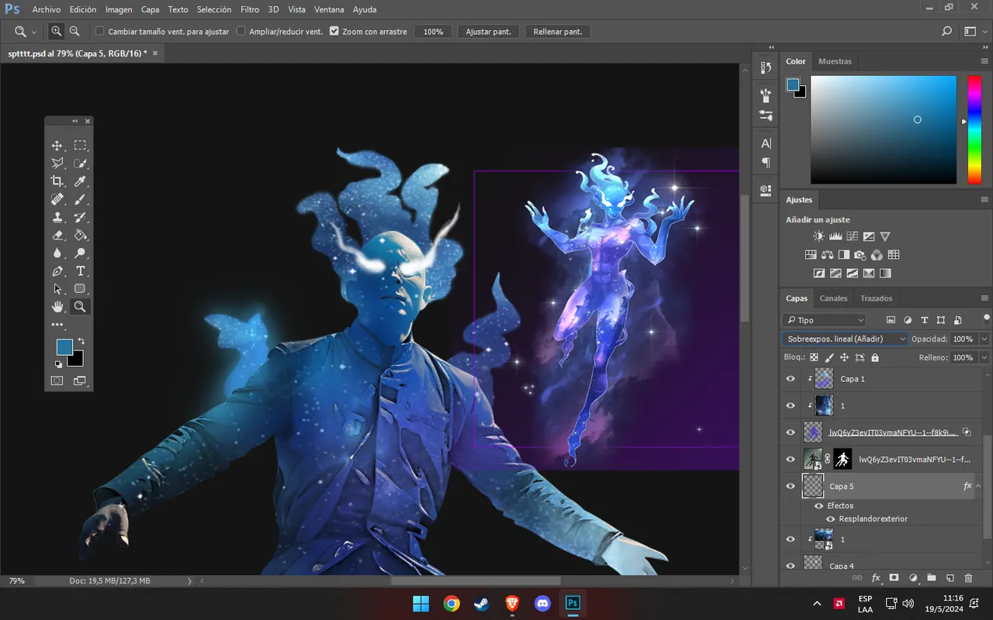Select the Blur tool
993x620 pixels.
[x=57, y=253]
